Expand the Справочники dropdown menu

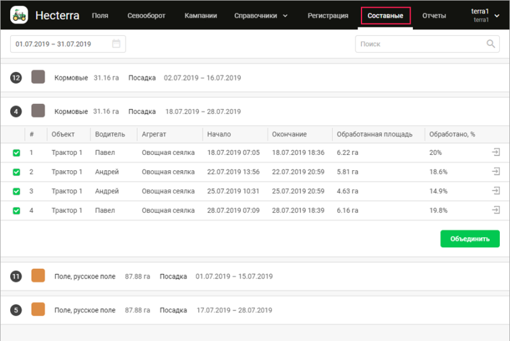tap(261, 15)
